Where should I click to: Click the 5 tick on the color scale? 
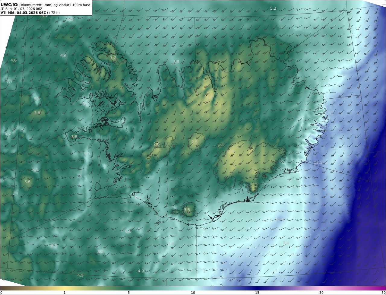(x=129, y=293)
